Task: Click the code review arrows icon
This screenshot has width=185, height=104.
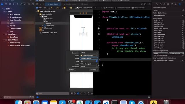Action: [x=142, y=4]
